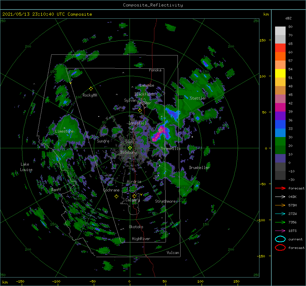Pick the light gray 80 dBZ swatch
The height and width of the screenshot is (286, 306).
[280, 31]
